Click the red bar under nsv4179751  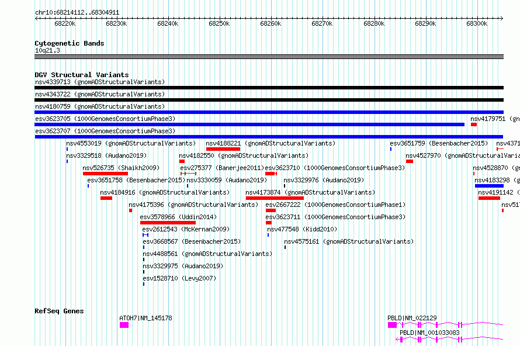(x=474, y=124)
